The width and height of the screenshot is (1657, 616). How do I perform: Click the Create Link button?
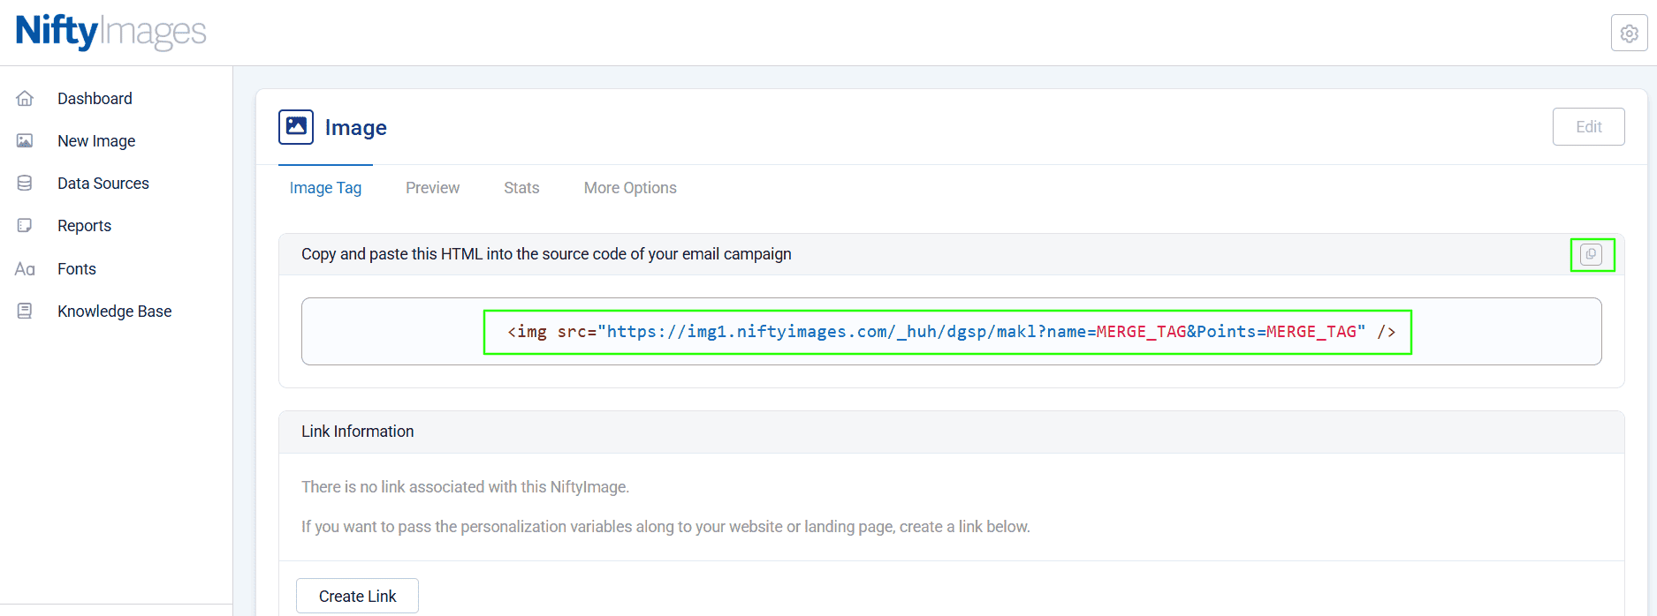click(x=357, y=596)
